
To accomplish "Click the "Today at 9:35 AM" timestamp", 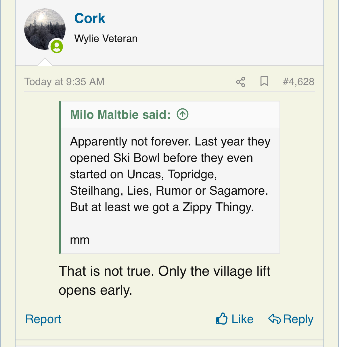I will [x=64, y=82].
